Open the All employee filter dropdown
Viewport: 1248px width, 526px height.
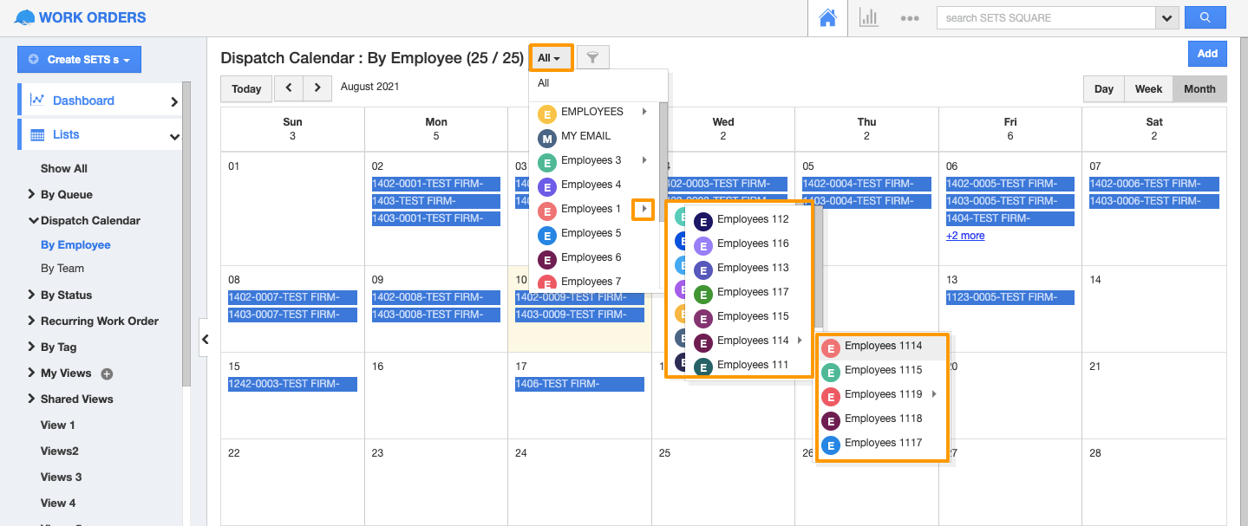pyautogui.click(x=550, y=58)
